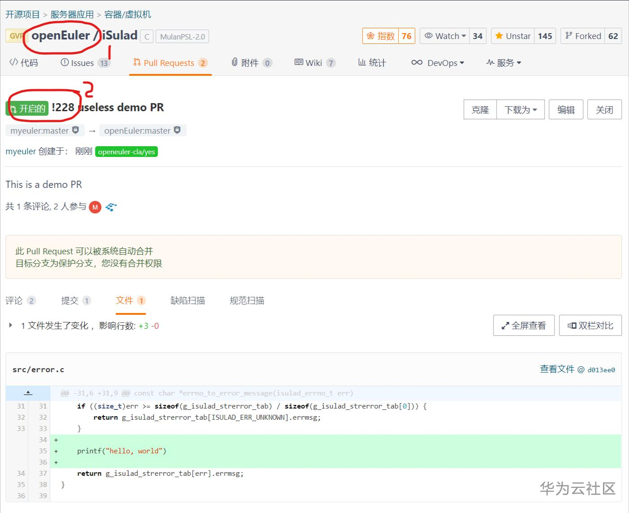Screen dimensions: 629x513
Task: Click the MulanPSL-2.0 license tag
Action: 182,36
